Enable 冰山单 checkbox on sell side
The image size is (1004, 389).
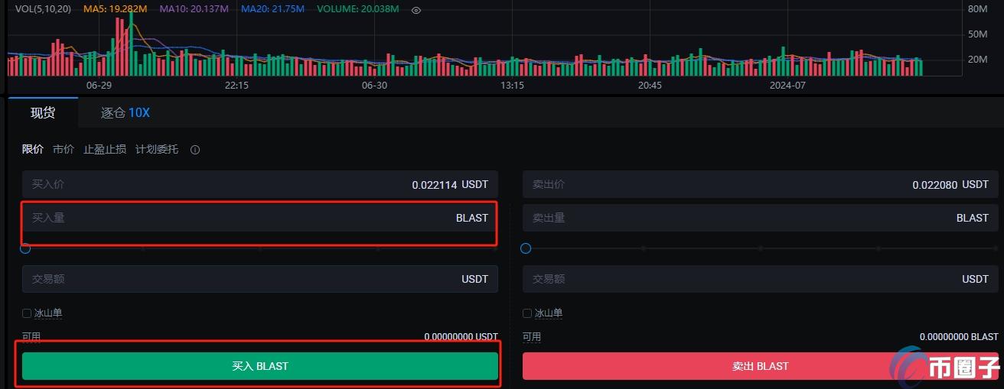[527, 313]
